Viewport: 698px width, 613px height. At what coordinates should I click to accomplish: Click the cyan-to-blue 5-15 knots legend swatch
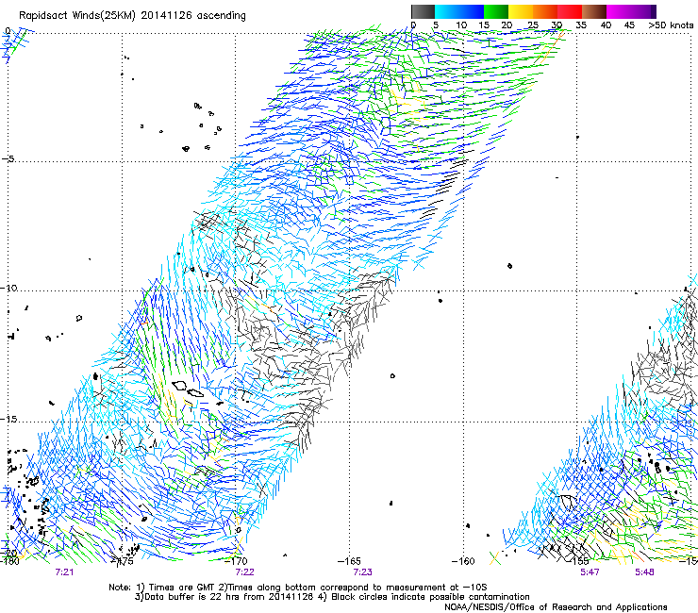459,11
